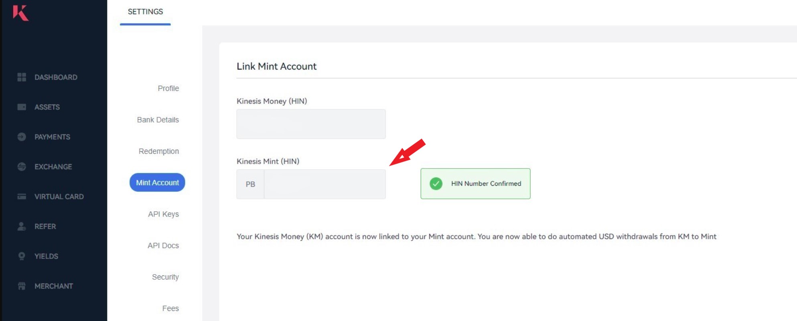Select the Mint Account button
Viewport: 797px width, 321px height.
(157, 183)
